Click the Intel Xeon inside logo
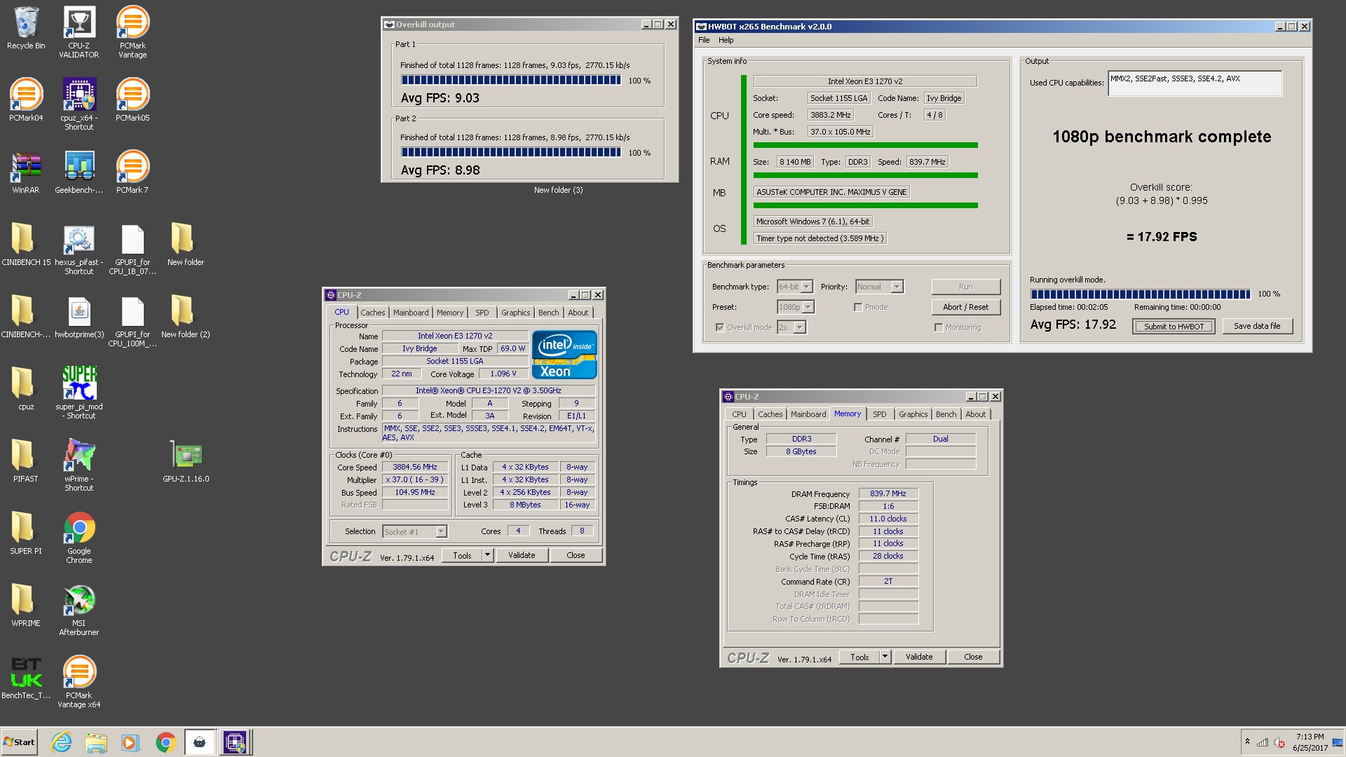Viewport: 1346px width, 757px height. [x=564, y=355]
